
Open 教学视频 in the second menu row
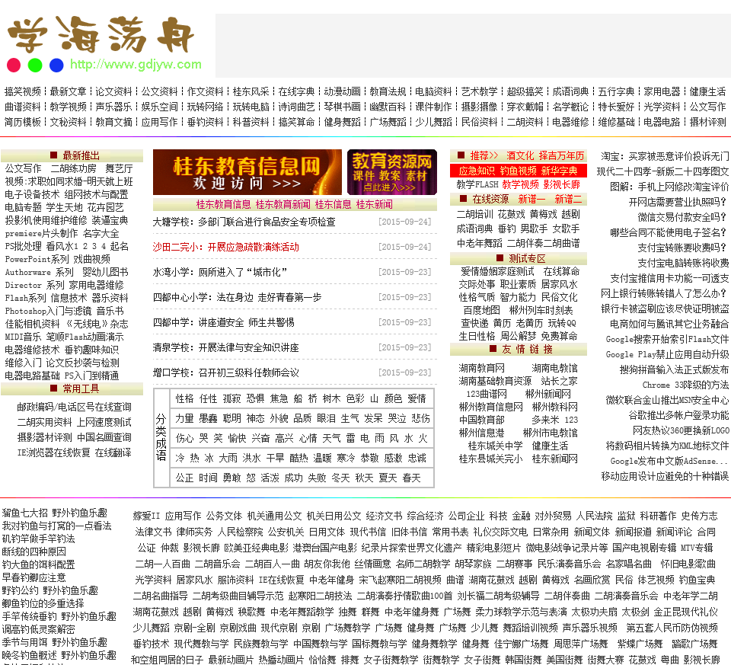click(x=68, y=107)
